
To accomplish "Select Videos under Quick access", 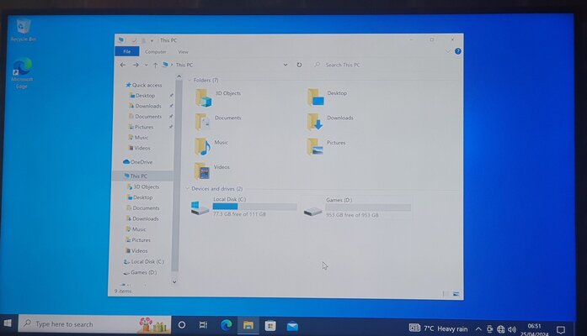I will pos(139,148).
